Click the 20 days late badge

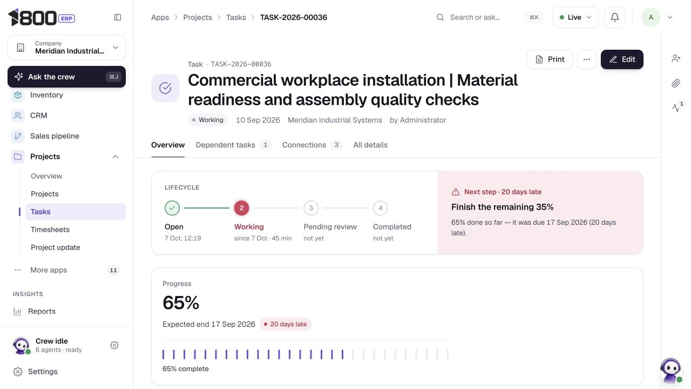(x=286, y=324)
